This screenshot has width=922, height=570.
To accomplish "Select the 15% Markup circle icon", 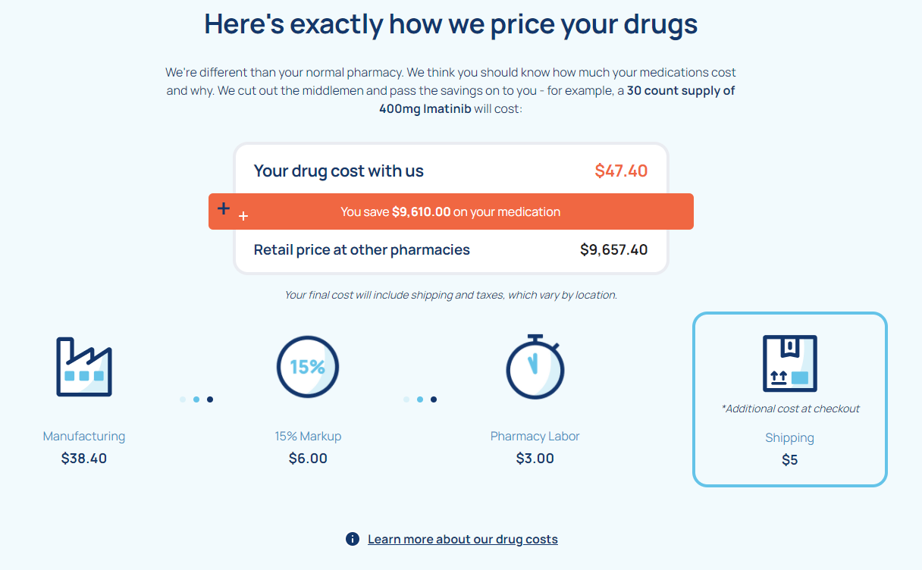I will (307, 366).
